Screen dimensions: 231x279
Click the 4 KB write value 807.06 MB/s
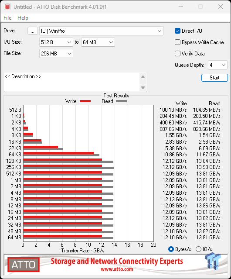click(173, 129)
